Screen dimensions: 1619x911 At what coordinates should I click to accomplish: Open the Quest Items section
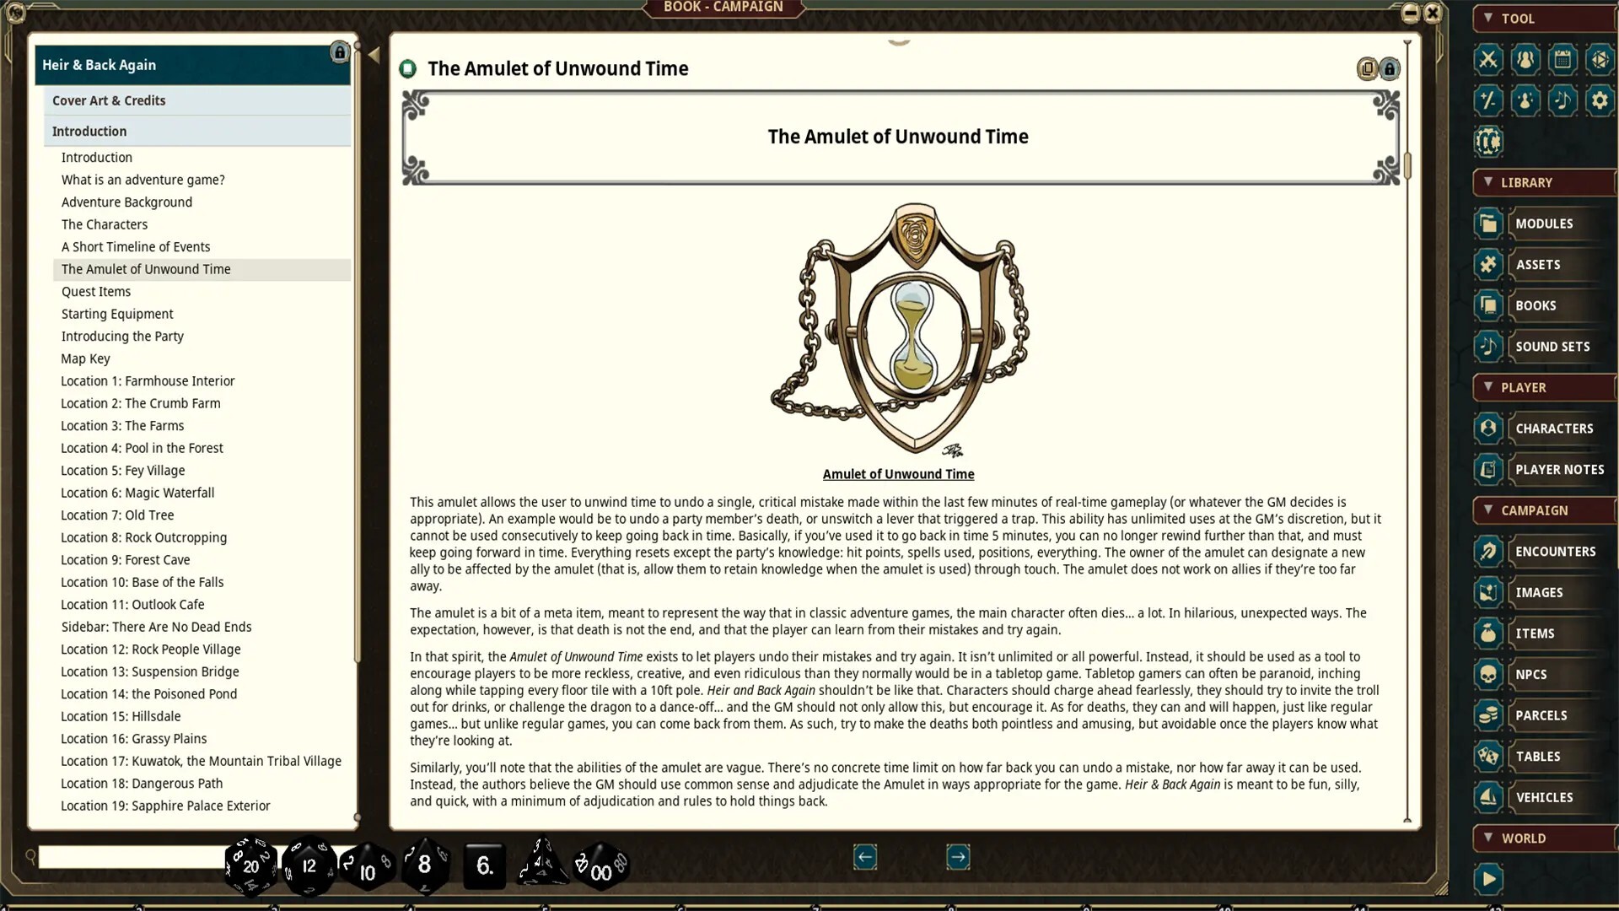point(95,291)
